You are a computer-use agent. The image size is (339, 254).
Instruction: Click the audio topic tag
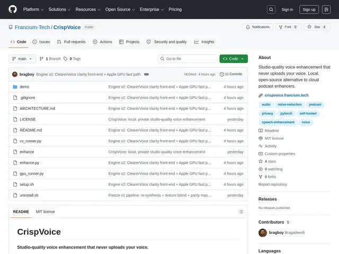point(266,105)
